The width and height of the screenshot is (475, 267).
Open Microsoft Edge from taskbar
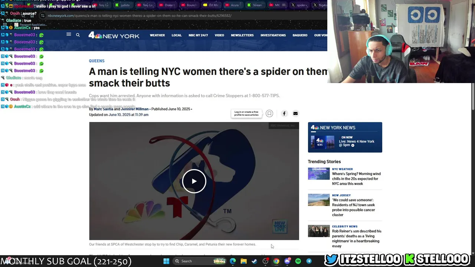tap(233, 261)
